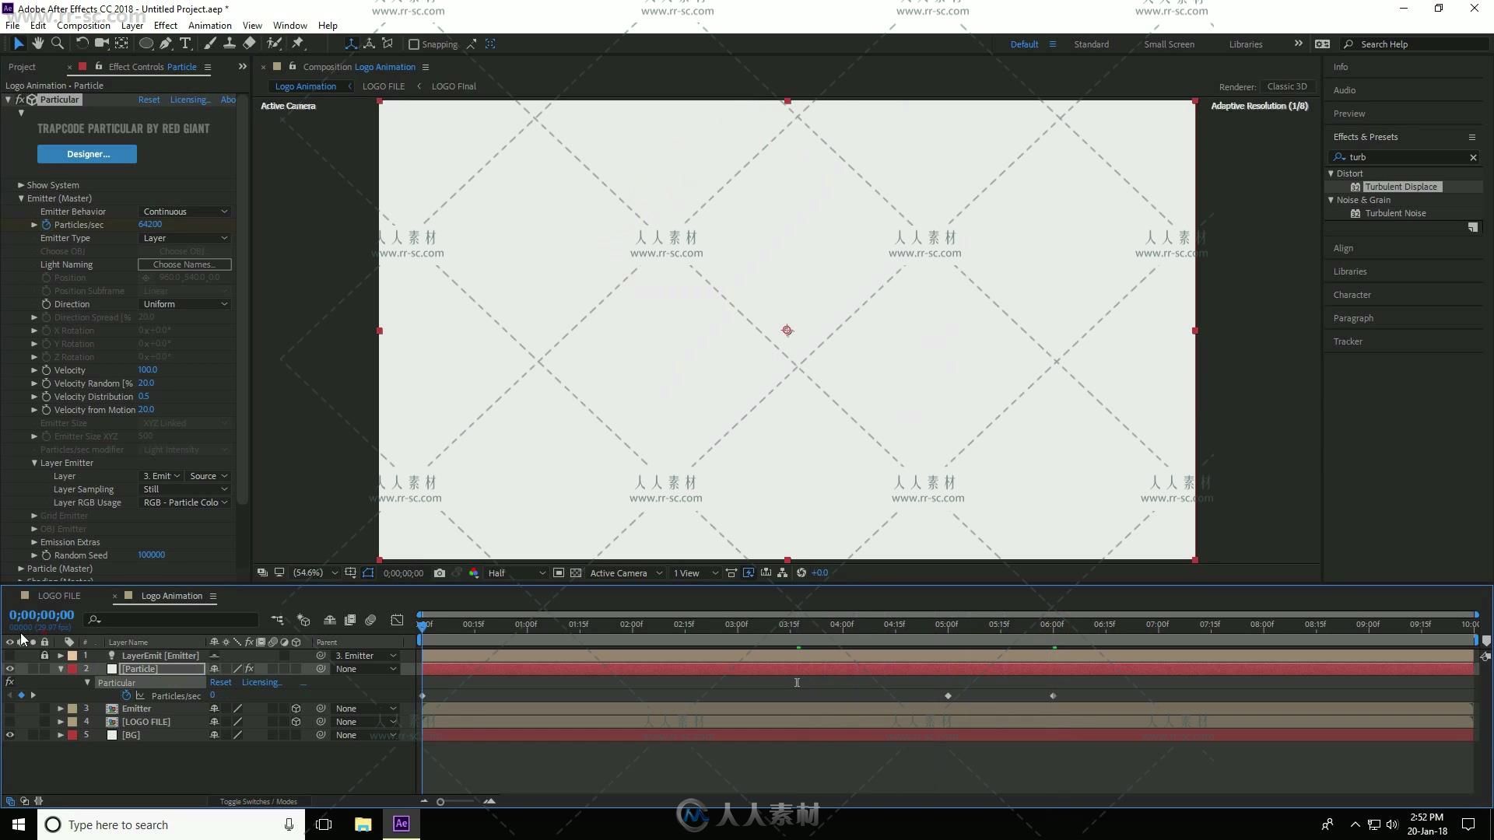
Task: Open the LOGO FILE tab
Action: [58, 596]
